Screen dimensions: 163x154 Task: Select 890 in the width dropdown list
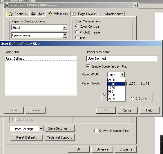tap(116, 91)
